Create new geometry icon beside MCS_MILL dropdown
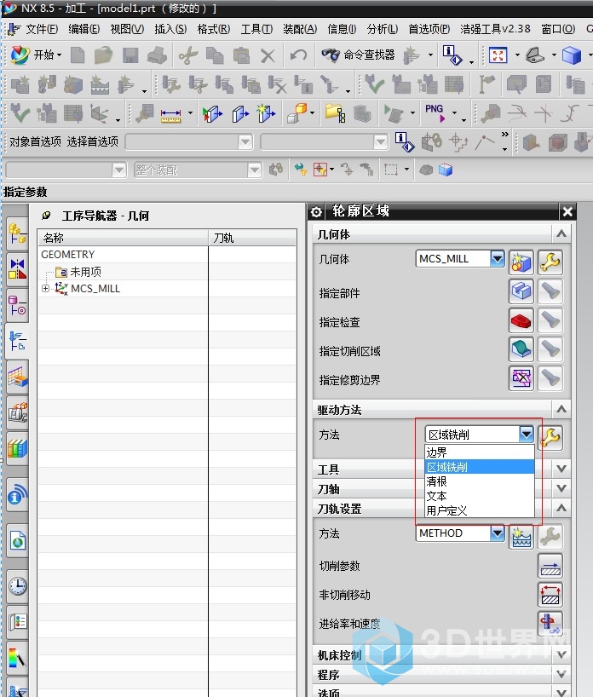 pos(521,262)
